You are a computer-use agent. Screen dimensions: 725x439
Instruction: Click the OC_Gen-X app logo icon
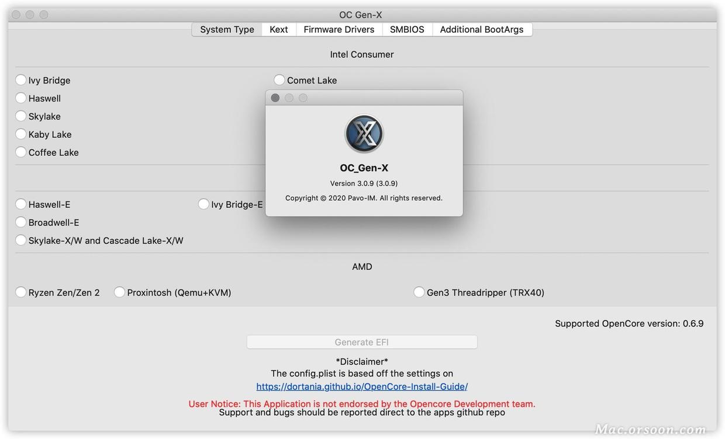click(364, 134)
